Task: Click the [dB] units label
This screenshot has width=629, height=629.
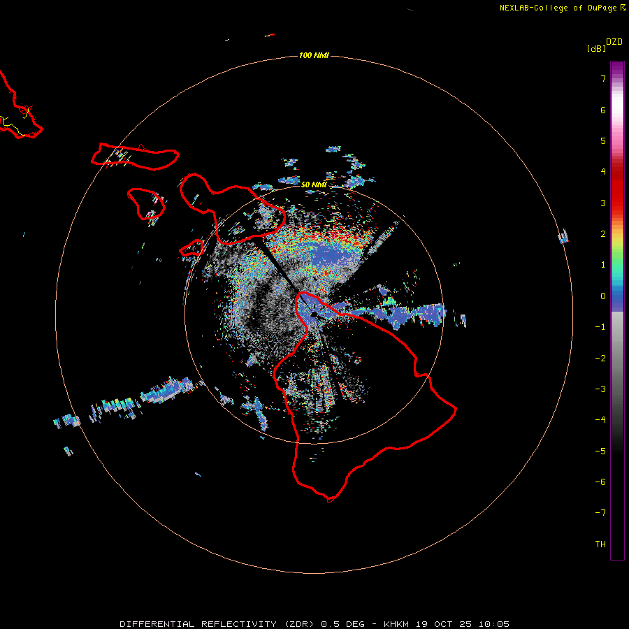Action: click(x=597, y=49)
